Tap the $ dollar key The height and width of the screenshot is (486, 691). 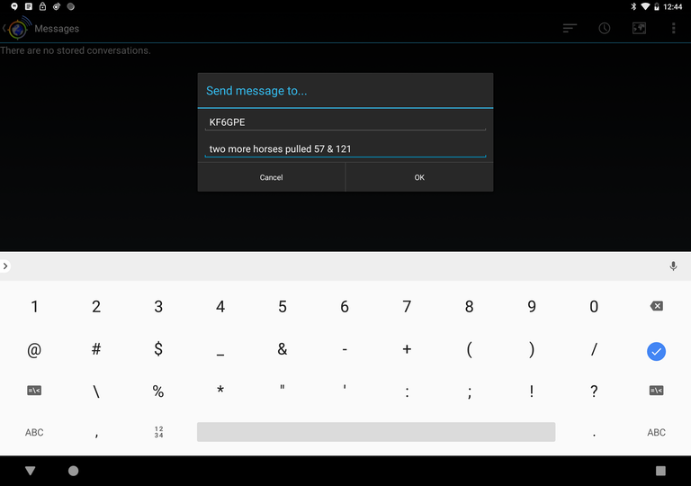[158, 349]
